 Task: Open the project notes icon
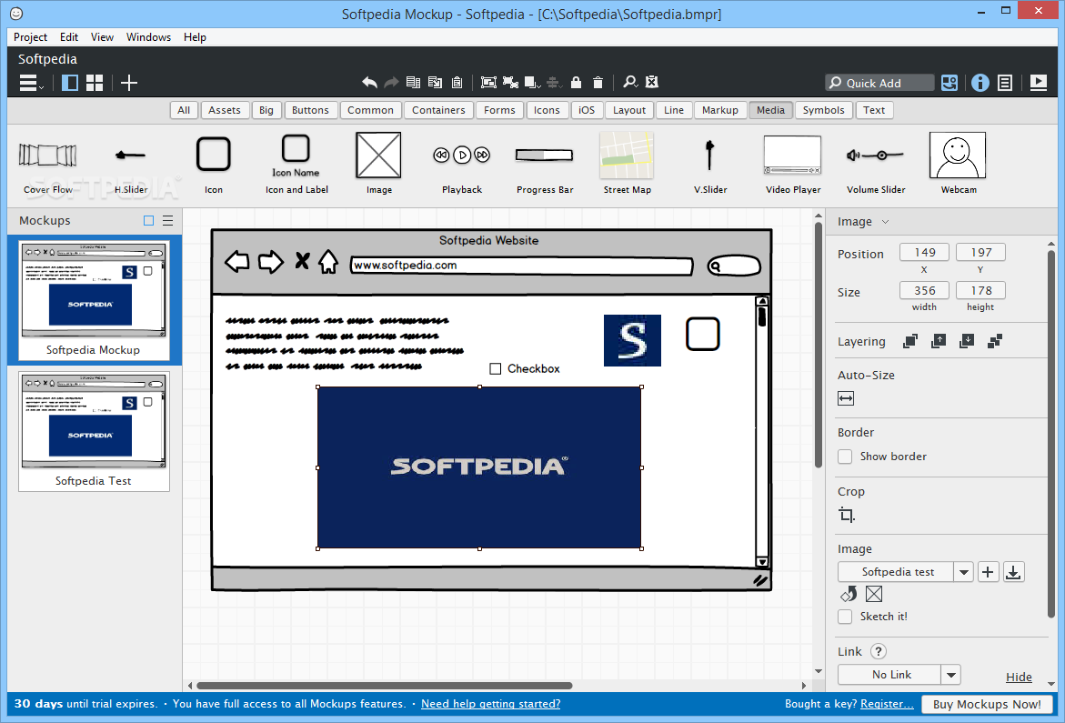point(1005,83)
